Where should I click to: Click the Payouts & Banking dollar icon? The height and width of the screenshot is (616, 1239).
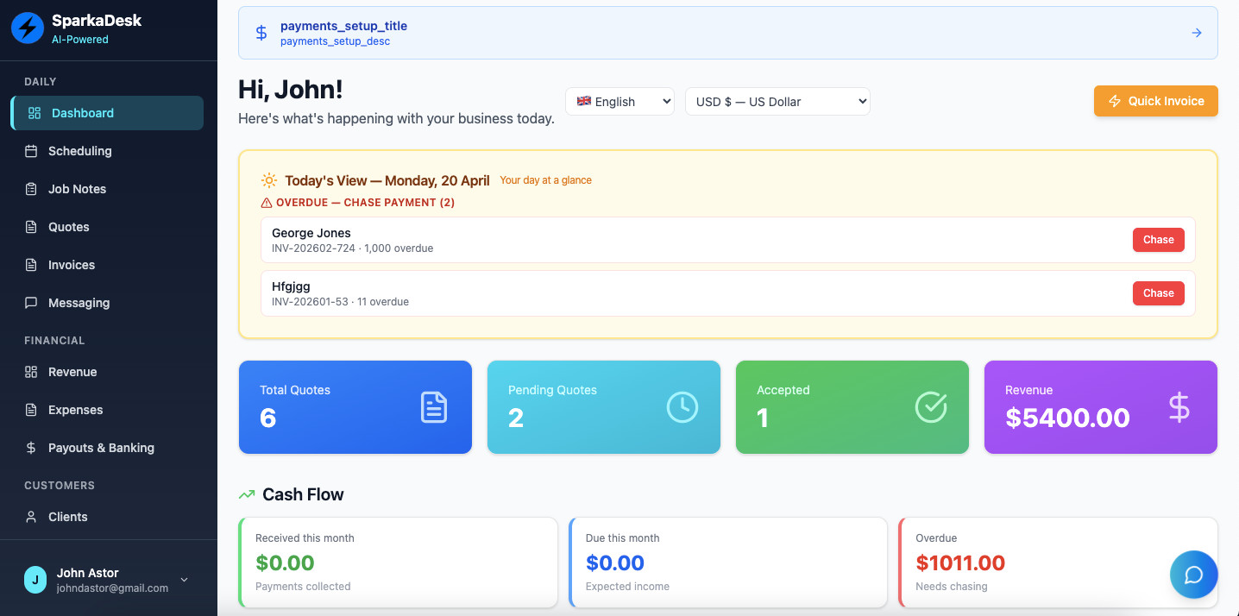click(x=31, y=448)
